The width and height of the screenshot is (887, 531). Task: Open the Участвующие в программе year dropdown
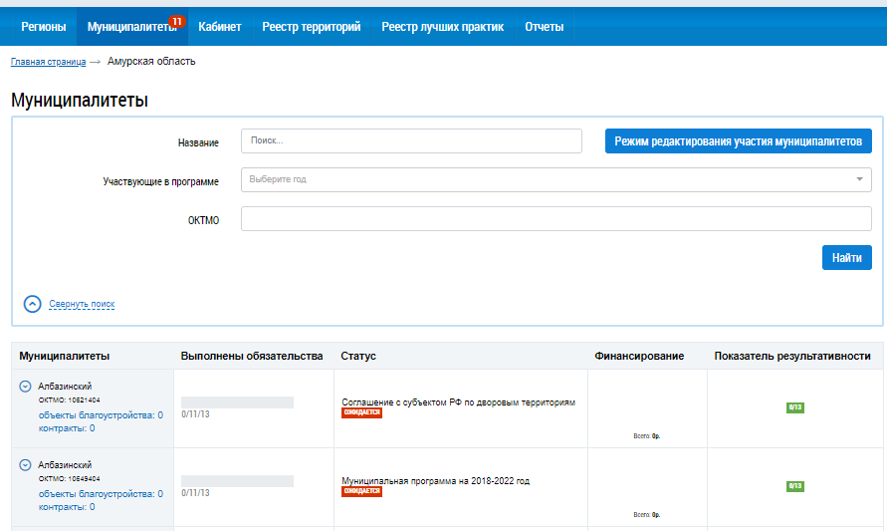pos(555,179)
